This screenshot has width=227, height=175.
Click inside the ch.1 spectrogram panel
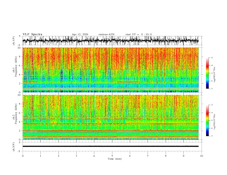click(110, 70)
